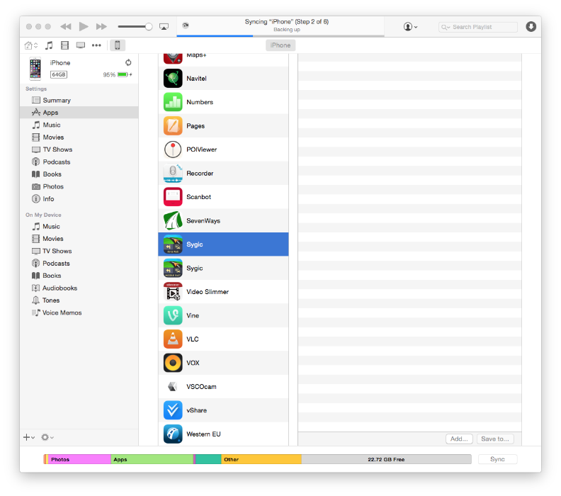The width and height of the screenshot is (561, 496).
Task: Open TV Shows under Settings
Action: [79, 150]
